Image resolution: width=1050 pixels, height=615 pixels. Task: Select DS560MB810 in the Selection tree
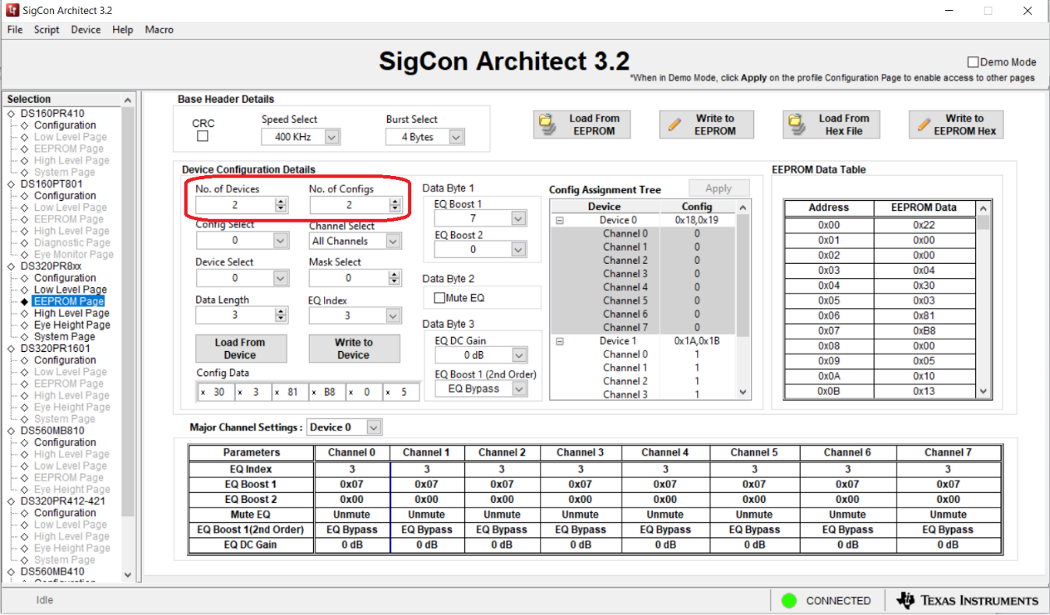pyautogui.click(x=52, y=430)
